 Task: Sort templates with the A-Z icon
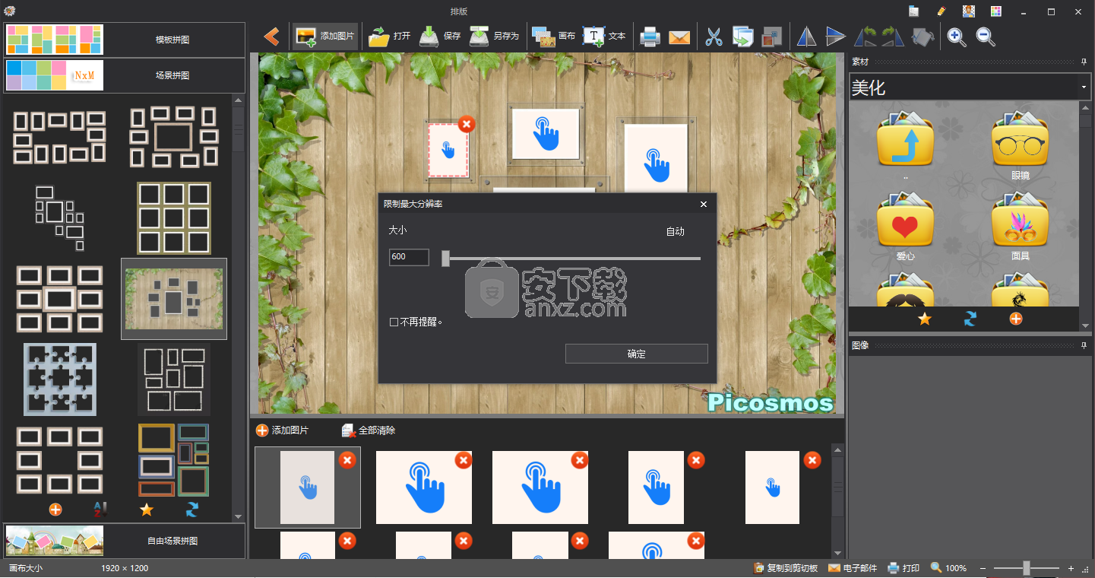point(101,510)
